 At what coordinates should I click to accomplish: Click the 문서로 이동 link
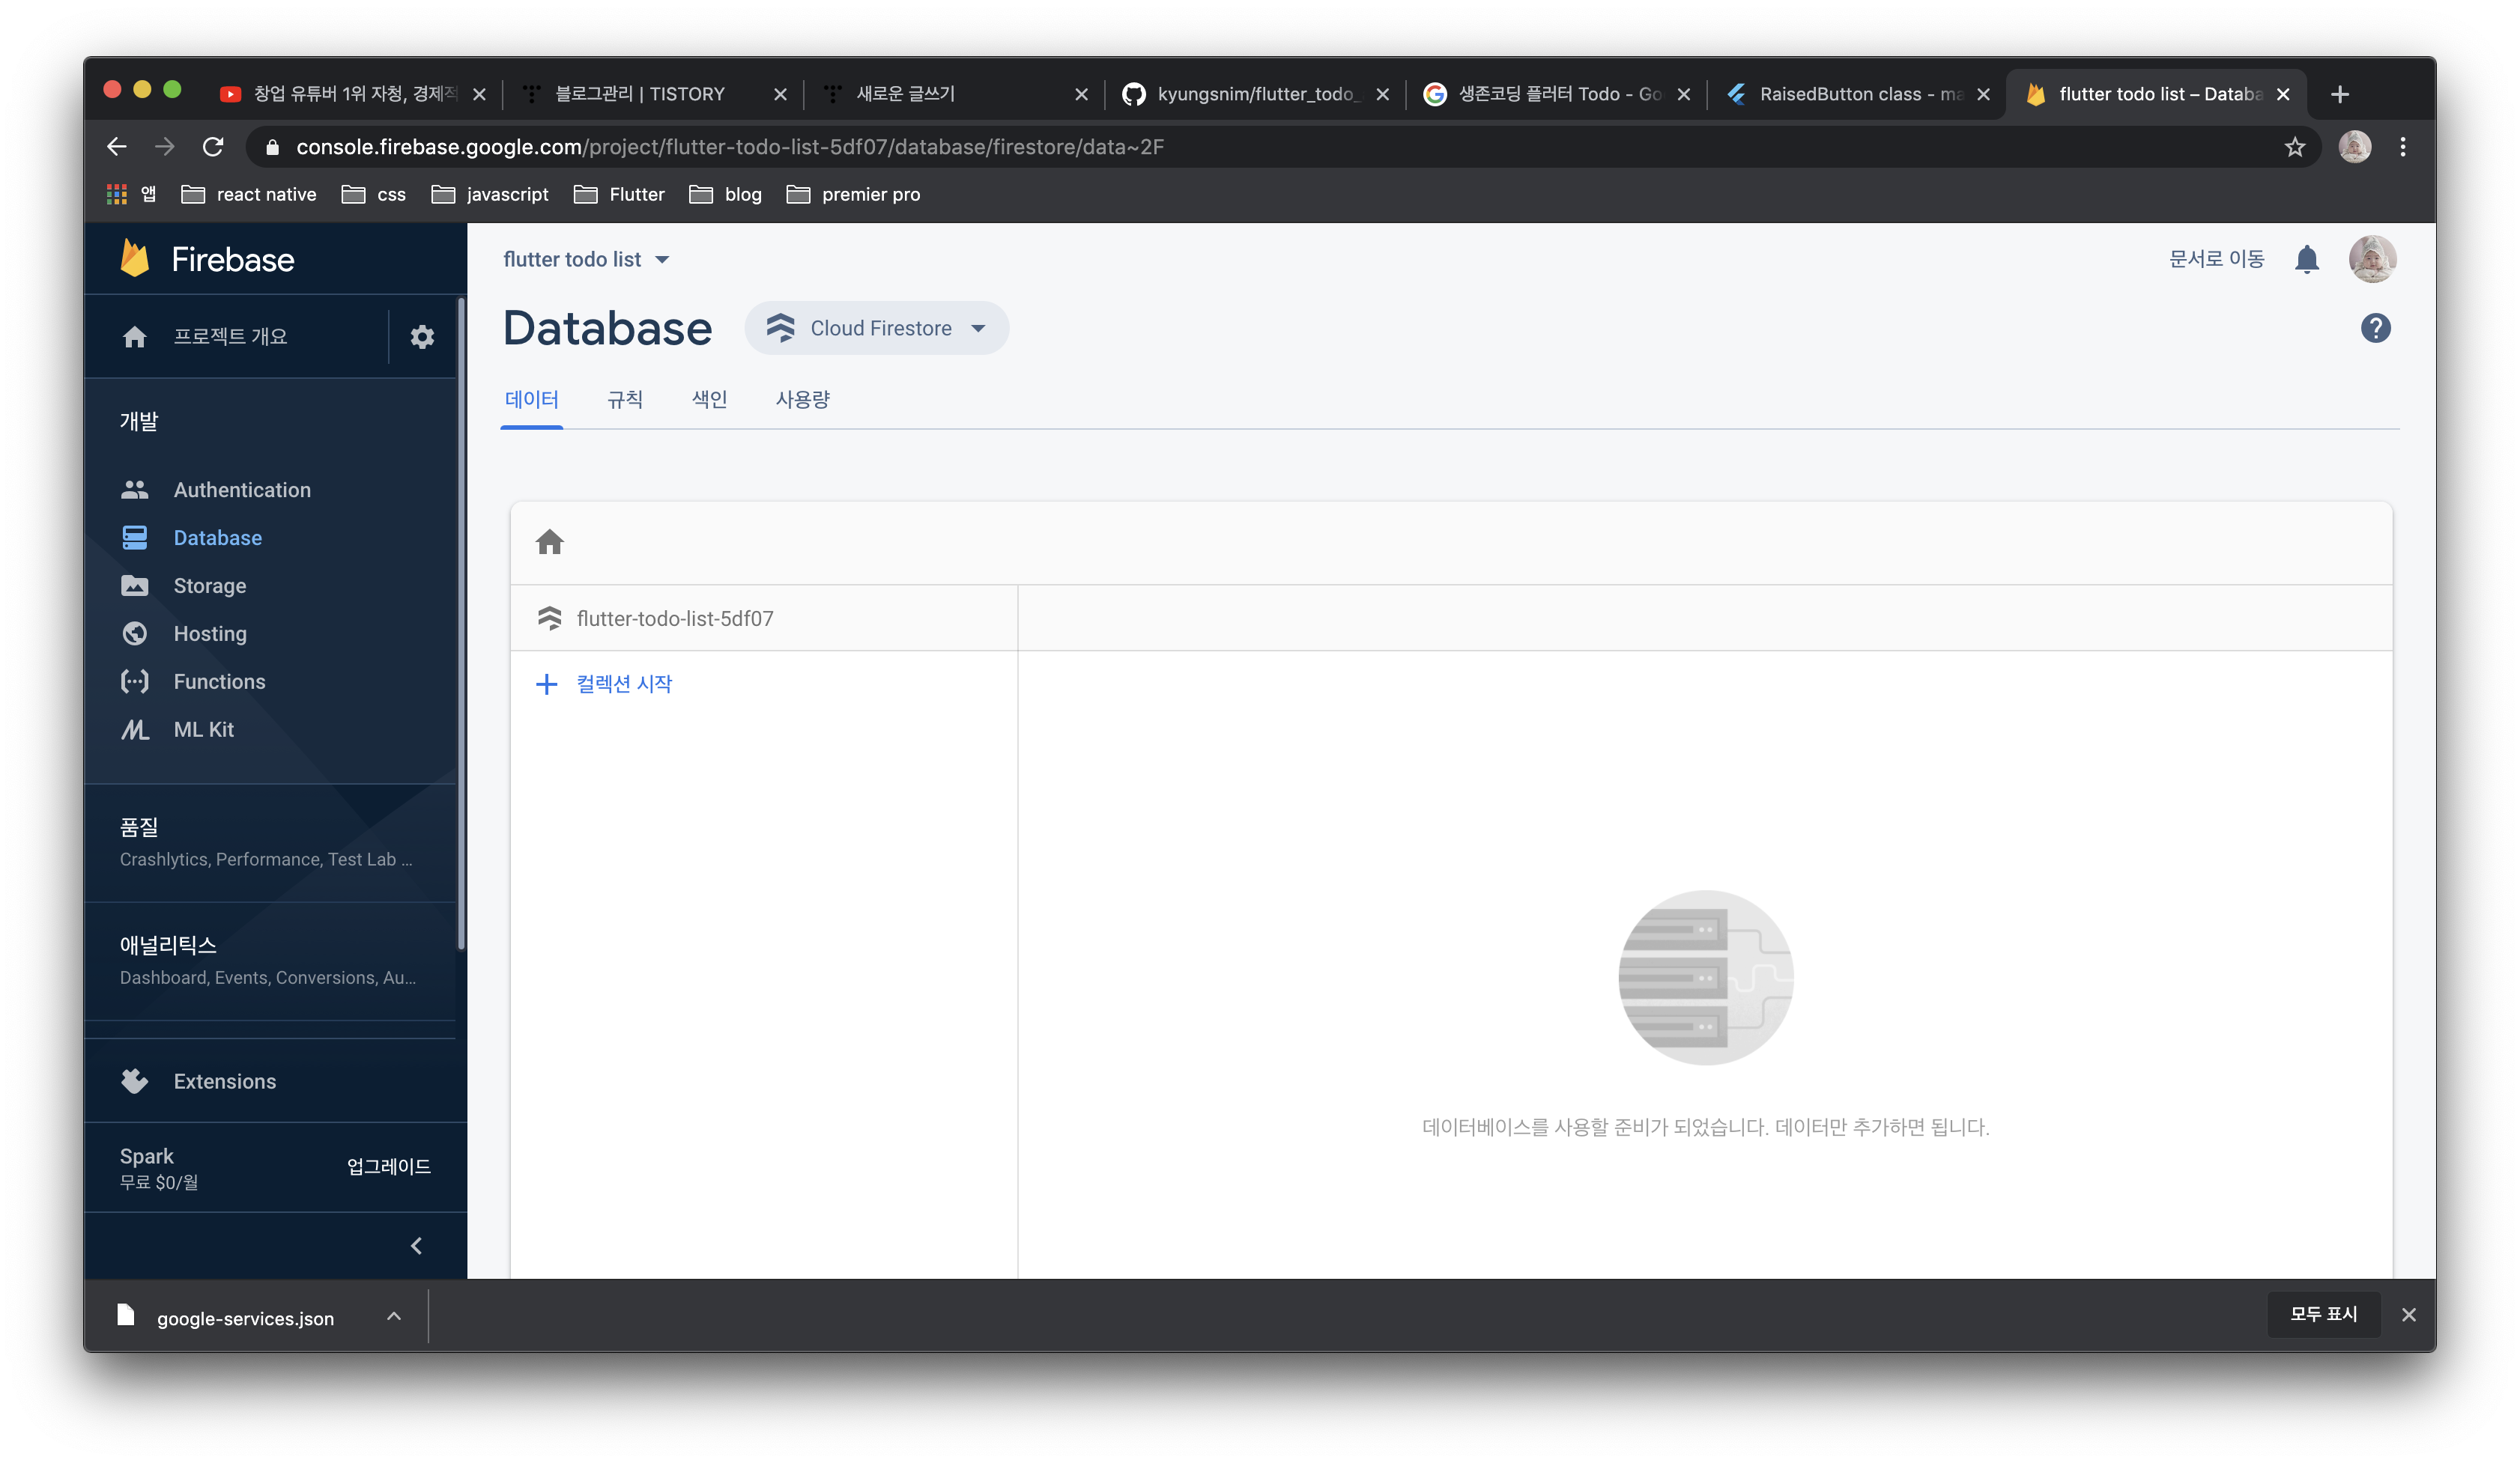(x=2216, y=260)
